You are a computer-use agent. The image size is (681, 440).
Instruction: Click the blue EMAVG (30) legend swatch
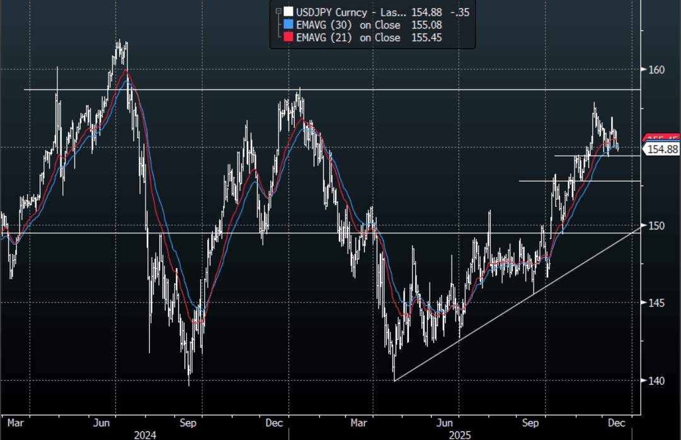click(x=289, y=25)
